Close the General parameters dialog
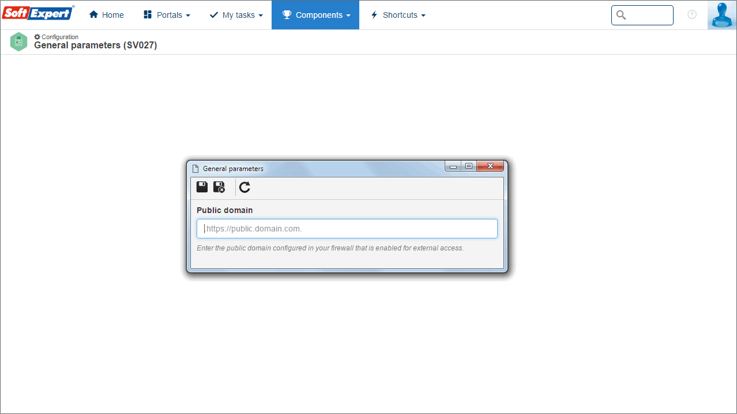This screenshot has width=737, height=414. tap(490, 166)
